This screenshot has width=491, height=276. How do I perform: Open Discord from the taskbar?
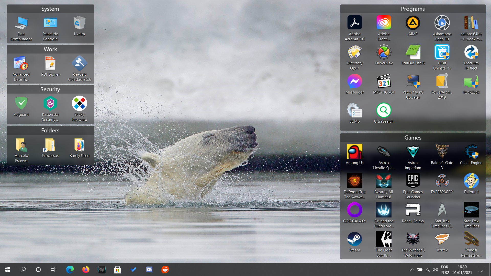pos(149,270)
